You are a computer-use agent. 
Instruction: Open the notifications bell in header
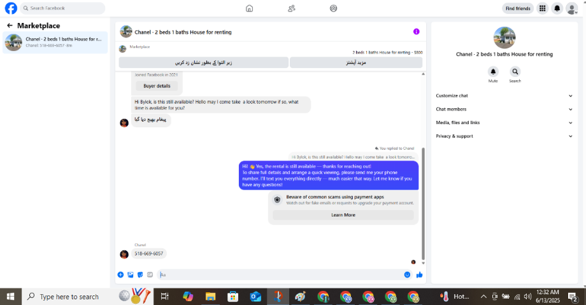coord(557,8)
